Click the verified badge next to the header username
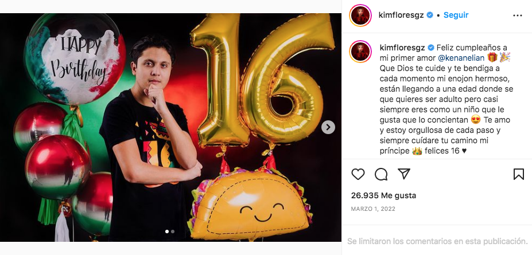Screen dimensions: 532x255 click(429, 15)
